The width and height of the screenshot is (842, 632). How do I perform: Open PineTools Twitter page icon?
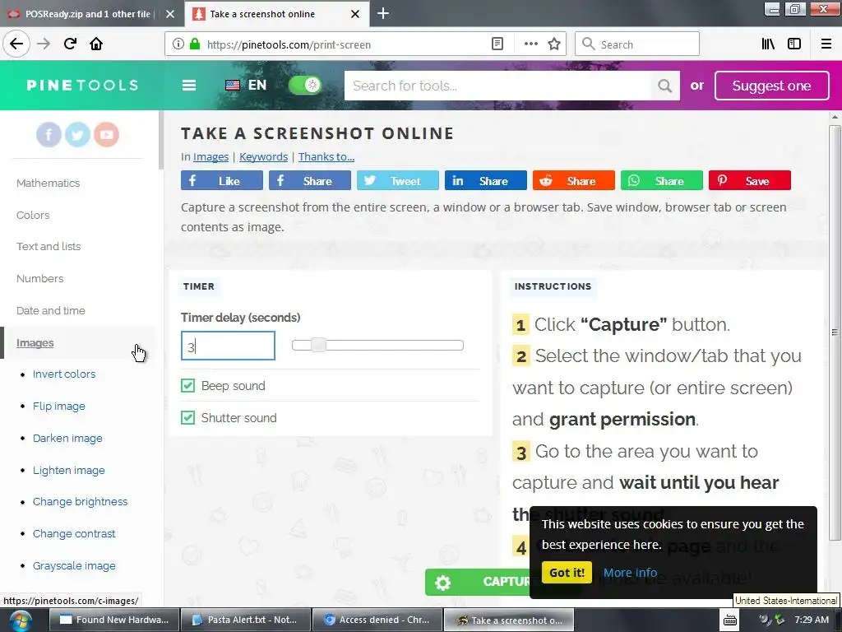77,134
